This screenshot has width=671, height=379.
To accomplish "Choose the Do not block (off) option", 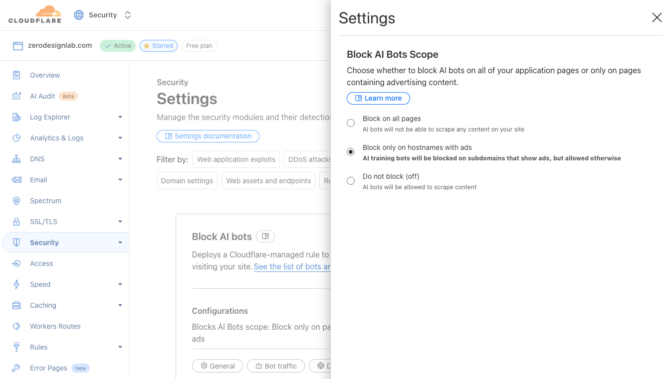I will coord(351,181).
